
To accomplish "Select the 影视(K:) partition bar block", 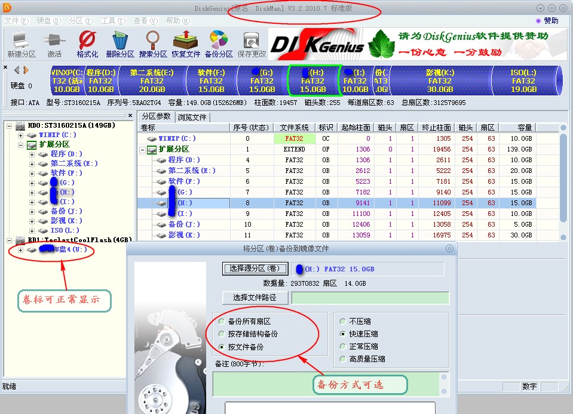I will (x=440, y=81).
